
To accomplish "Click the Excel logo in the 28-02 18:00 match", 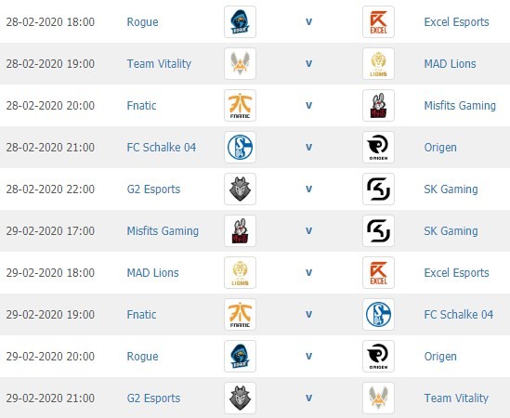I will tap(378, 21).
